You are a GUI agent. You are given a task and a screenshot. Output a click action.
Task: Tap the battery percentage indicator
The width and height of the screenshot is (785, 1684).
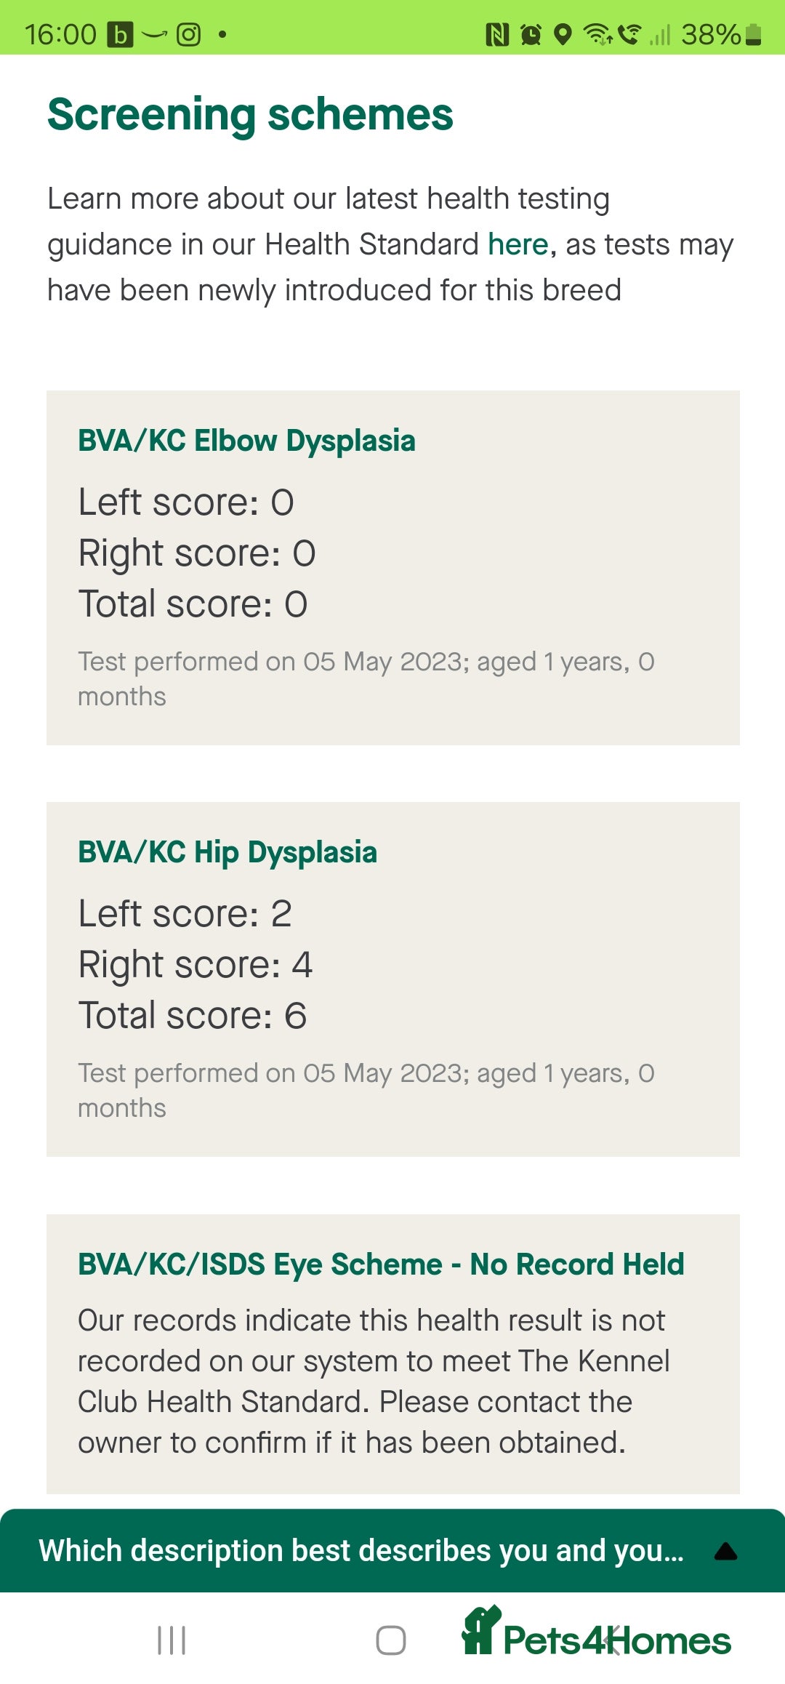click(721, 34)
